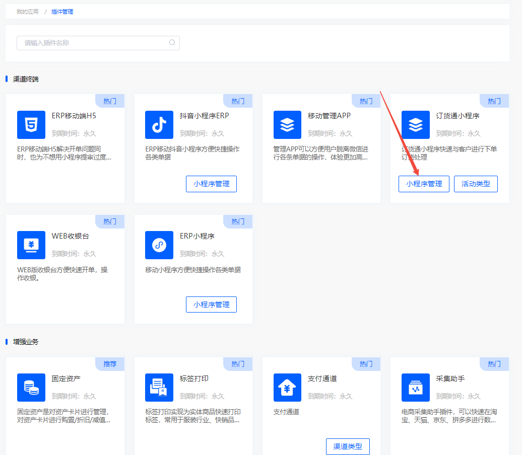Open 小程序管理 for 订货通小程序
This screenshot has width=522, height=455.
point(424,184)
